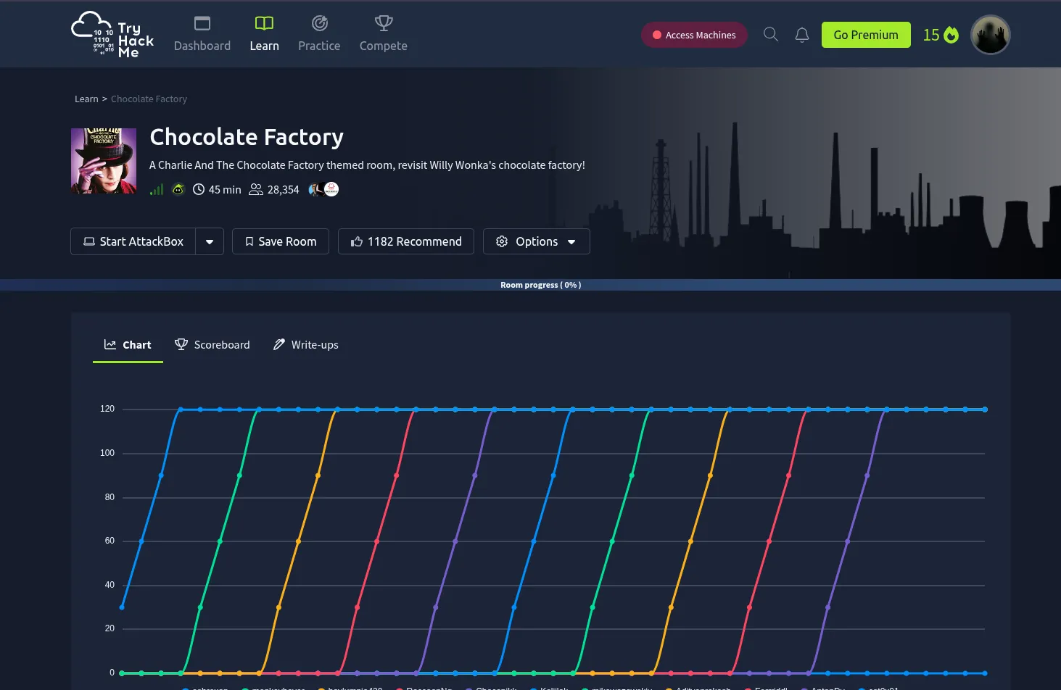Toggle Access Machines status button

point(693,35)
